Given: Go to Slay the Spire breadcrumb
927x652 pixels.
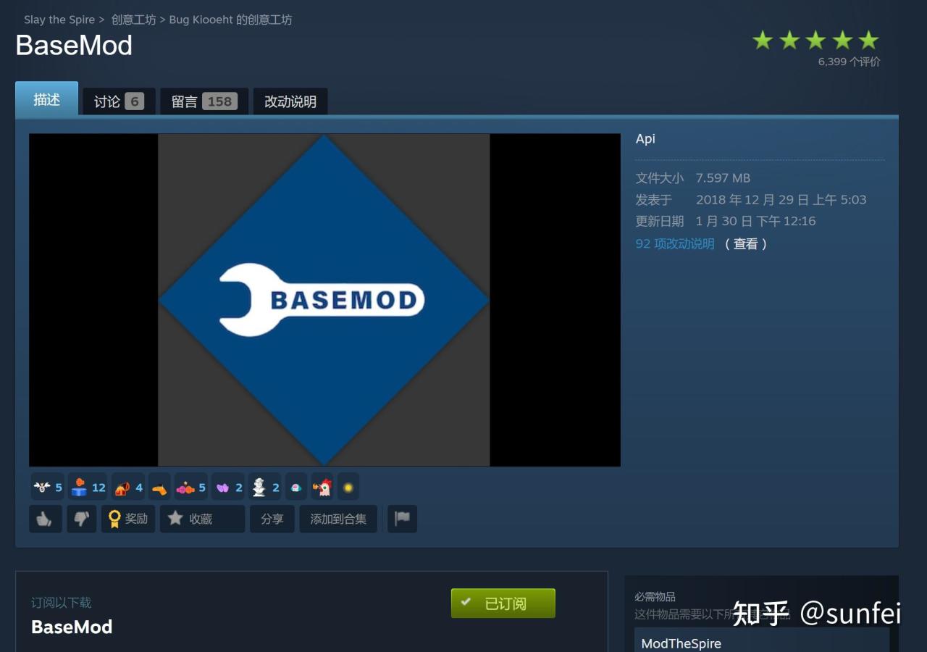Looking at the screenshot, I should (59, 20).
